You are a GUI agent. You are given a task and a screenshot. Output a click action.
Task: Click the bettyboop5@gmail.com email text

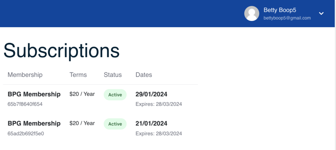pyautogui.click(x=287, y=18)
